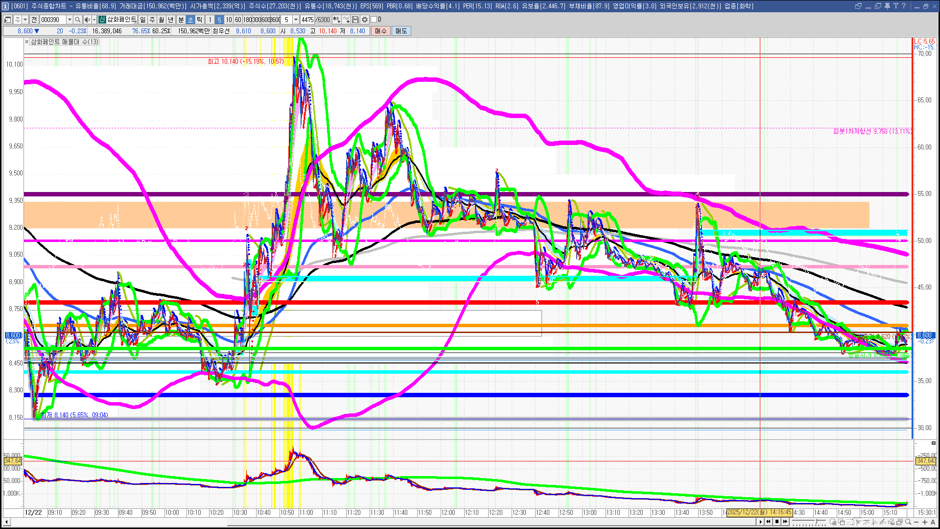The width and height of the screenshot is (940, 529).
Task: Click the minus zoom-out icon at bottom right
Action: [x=916, y=522]
